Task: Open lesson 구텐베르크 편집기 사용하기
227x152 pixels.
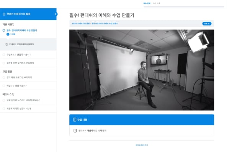Action: [19, 54]
